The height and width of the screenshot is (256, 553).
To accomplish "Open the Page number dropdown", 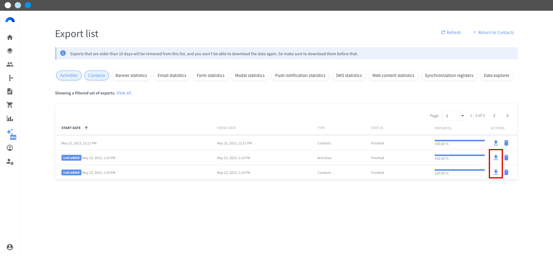I will (454, 116).
